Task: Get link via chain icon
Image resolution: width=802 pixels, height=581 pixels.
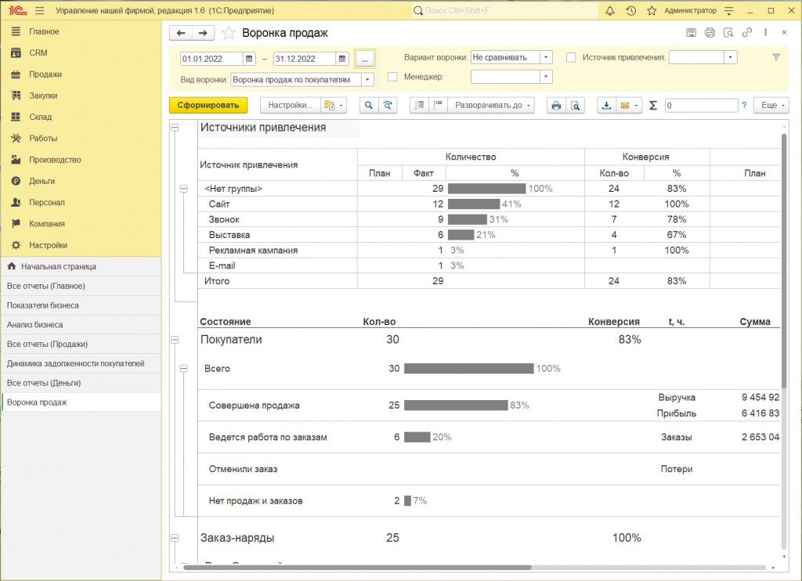Action: click(x=746, y=32)
